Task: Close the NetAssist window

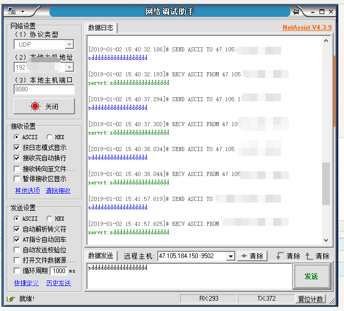Action: (331, 12)
